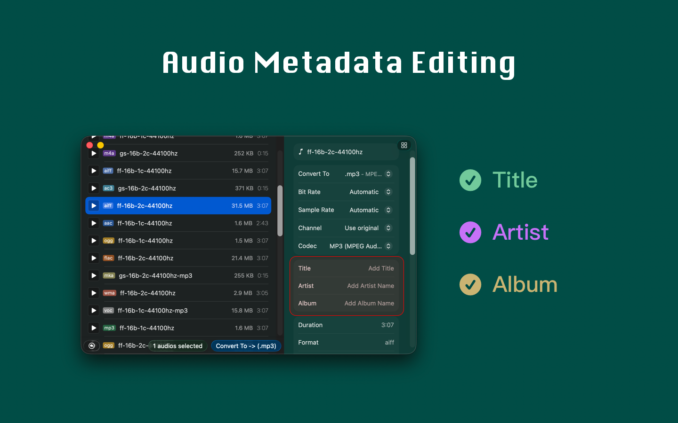Select the mka gs-16b-2c-44100hz-mp3 row
This screenshot has height=423, width=678.
pos(179,276)
